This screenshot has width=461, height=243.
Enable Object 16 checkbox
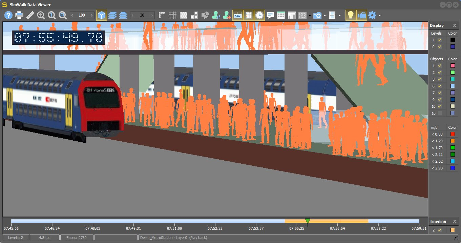(x=440, y=113)
